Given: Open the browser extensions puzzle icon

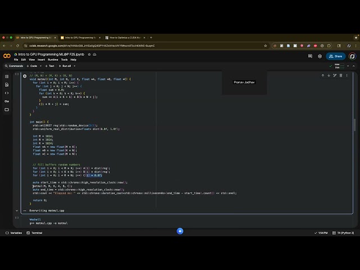Looking at the screenshot, I should (x=328, y=46).
